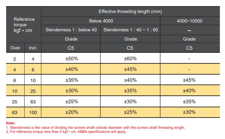The image size is (225, 139).
Task: Click Slenderness 1 : below 40 header
Action: click(71, 30)
